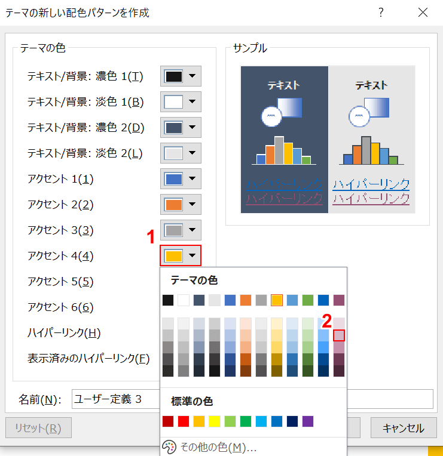Pick standard blue color
This screenshot has height=456, width=443.
coord(277,421)
